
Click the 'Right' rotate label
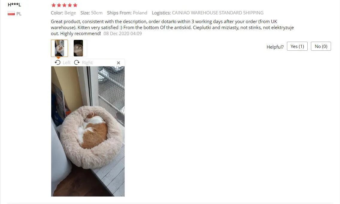pyautogui.click(x=87, y=63)
